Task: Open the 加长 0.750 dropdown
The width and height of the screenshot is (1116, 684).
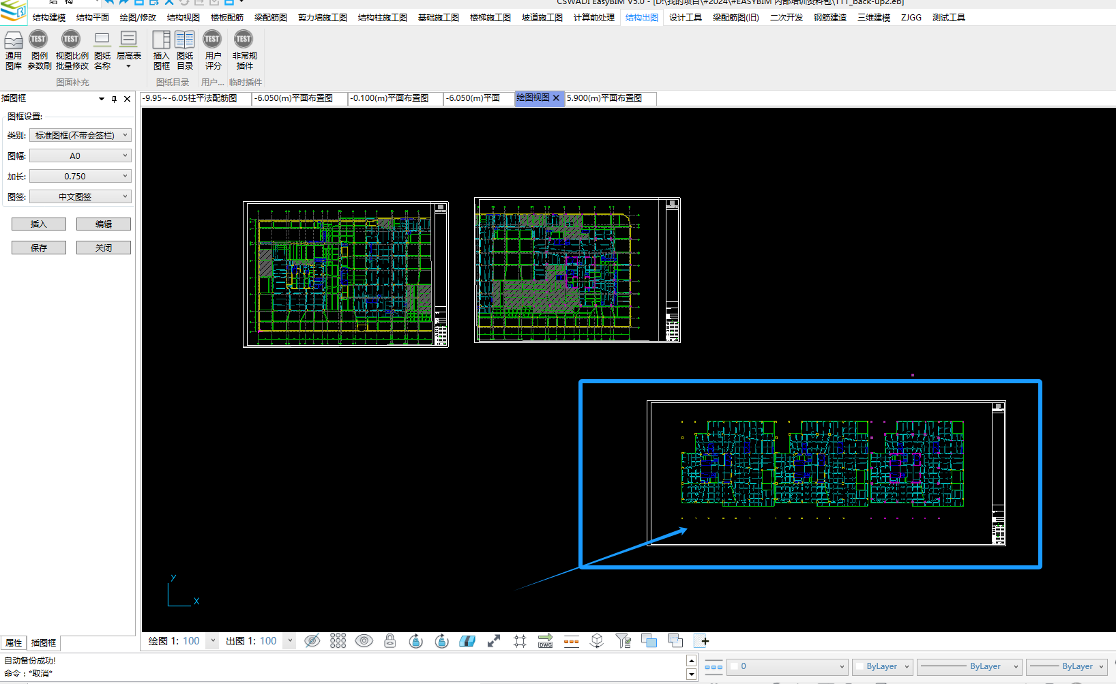Action: tap(80, 177)
